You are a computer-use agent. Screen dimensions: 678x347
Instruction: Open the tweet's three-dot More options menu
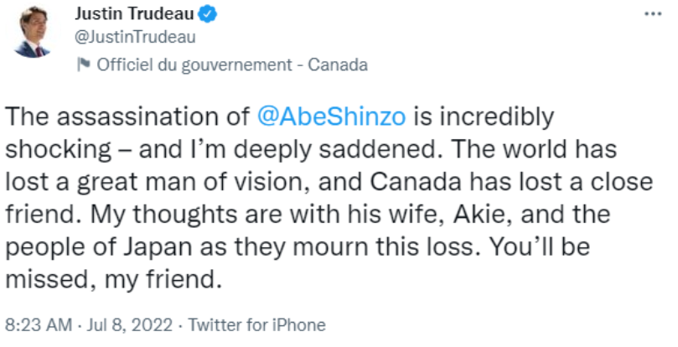[652, 15]
